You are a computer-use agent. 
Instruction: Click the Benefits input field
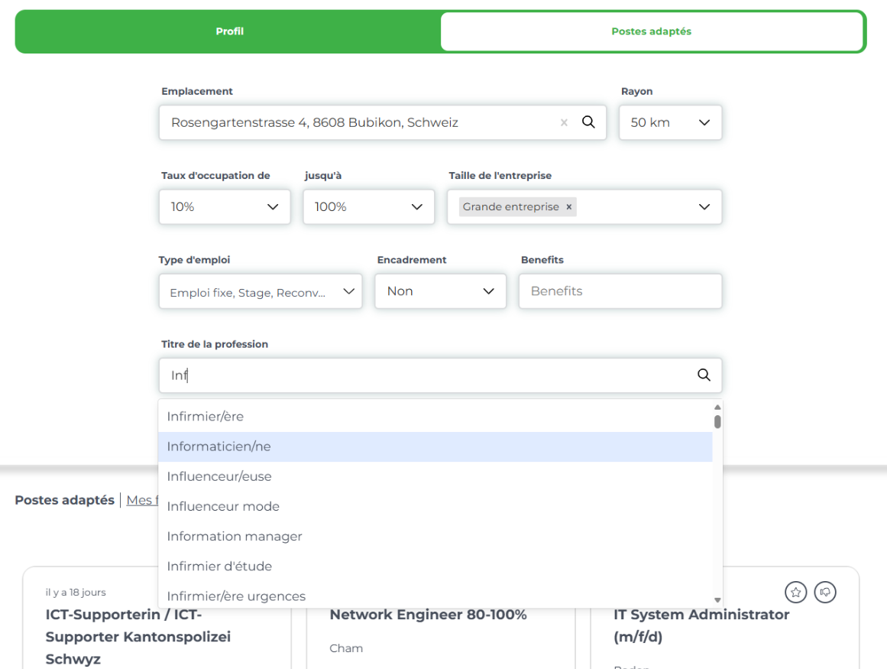point(620,291)
